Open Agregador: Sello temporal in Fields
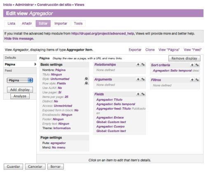 [x=116, y=104]
